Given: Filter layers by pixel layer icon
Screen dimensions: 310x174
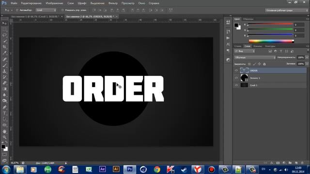Looking at the screenshot, I should pyautogui.click(x=270, y=51).
